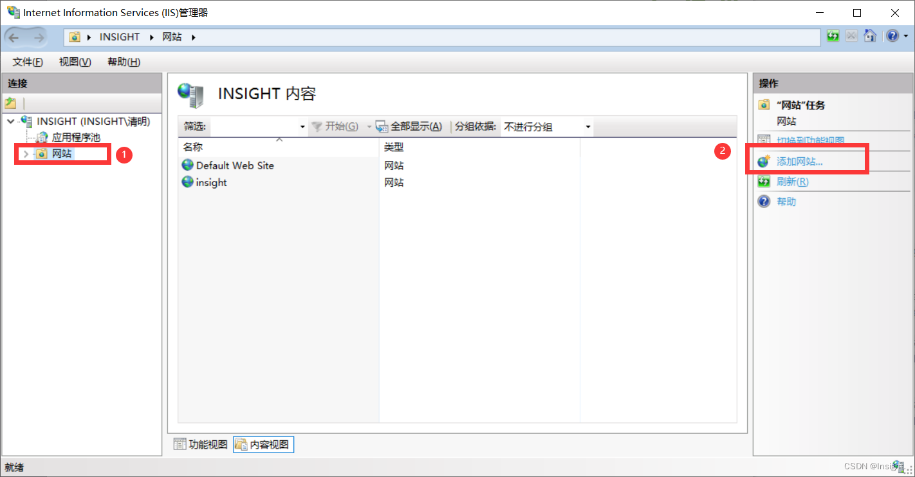Expand the 网站 tree node chevron
The height and width of the screenshot is (477, 915).
[x=26, y=154]
